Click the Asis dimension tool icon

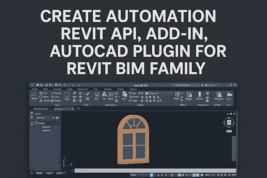click(x=97, y=95)
